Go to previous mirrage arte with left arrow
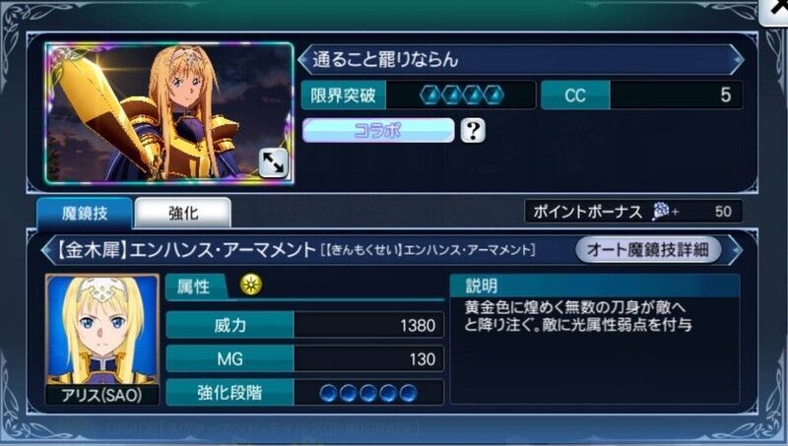This screenshot has height=446, width=788. [48, 250]
